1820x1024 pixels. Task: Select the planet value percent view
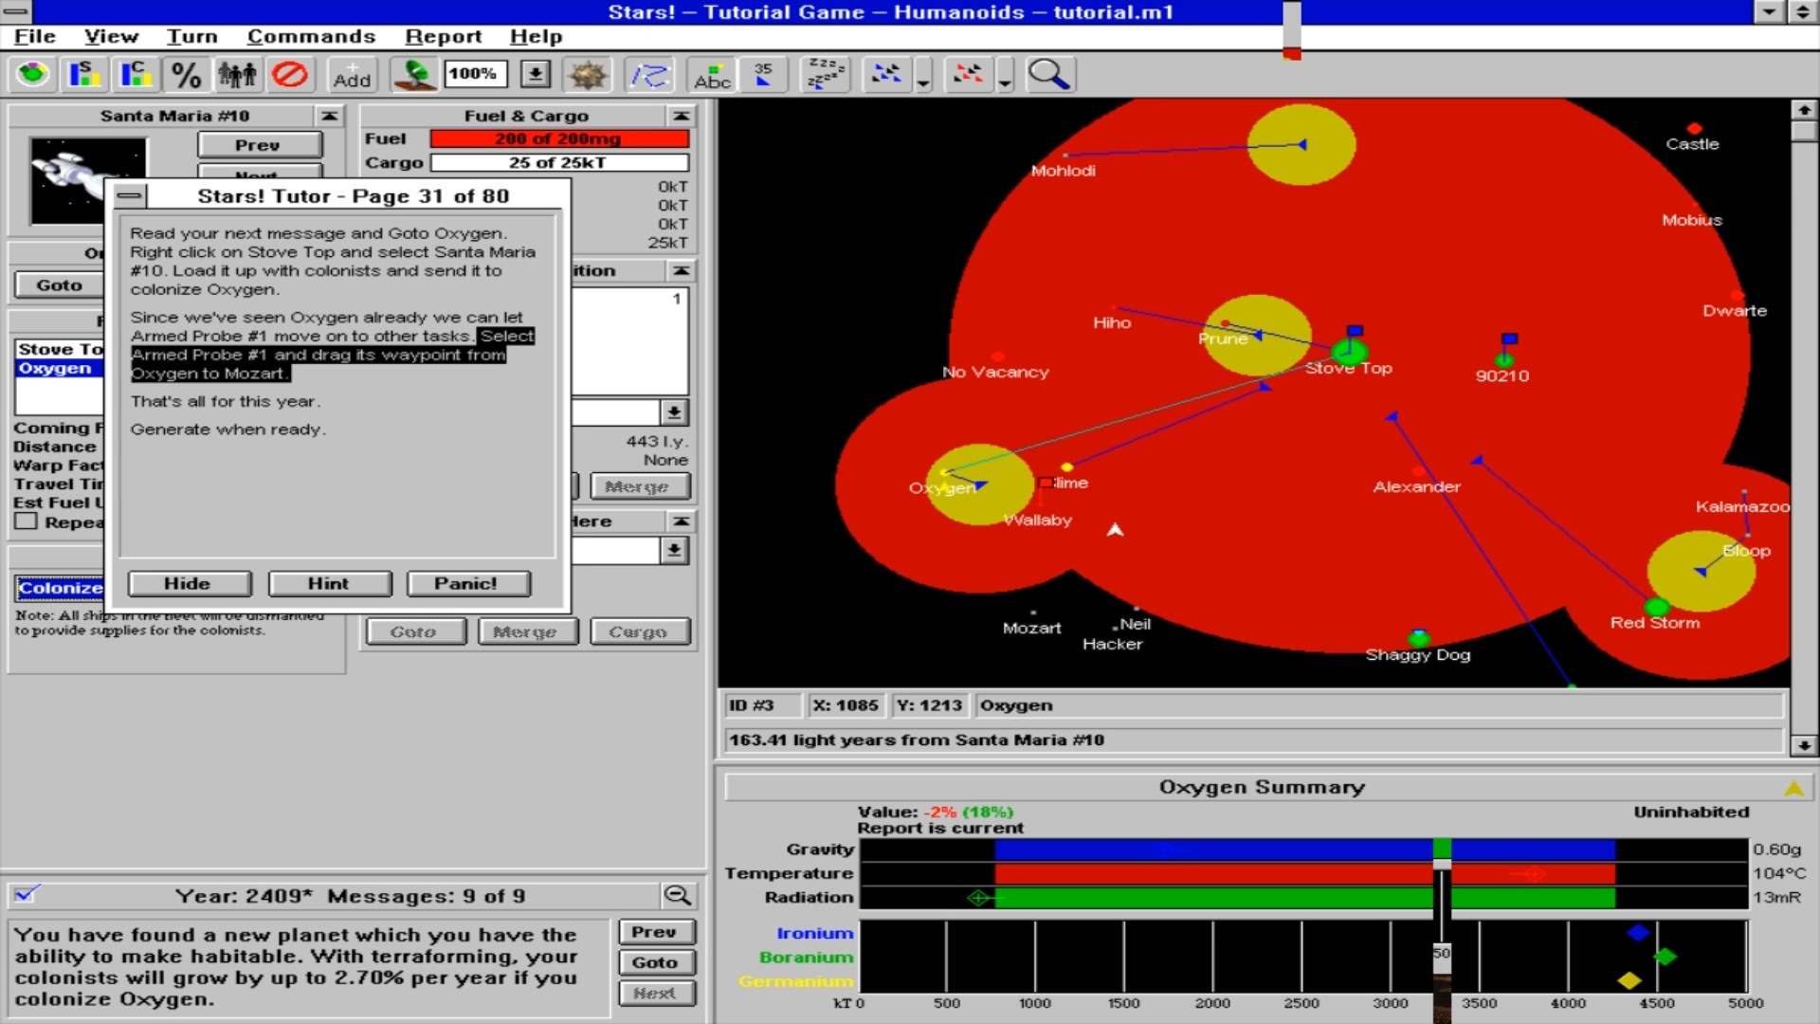click(x=187, y=74)
